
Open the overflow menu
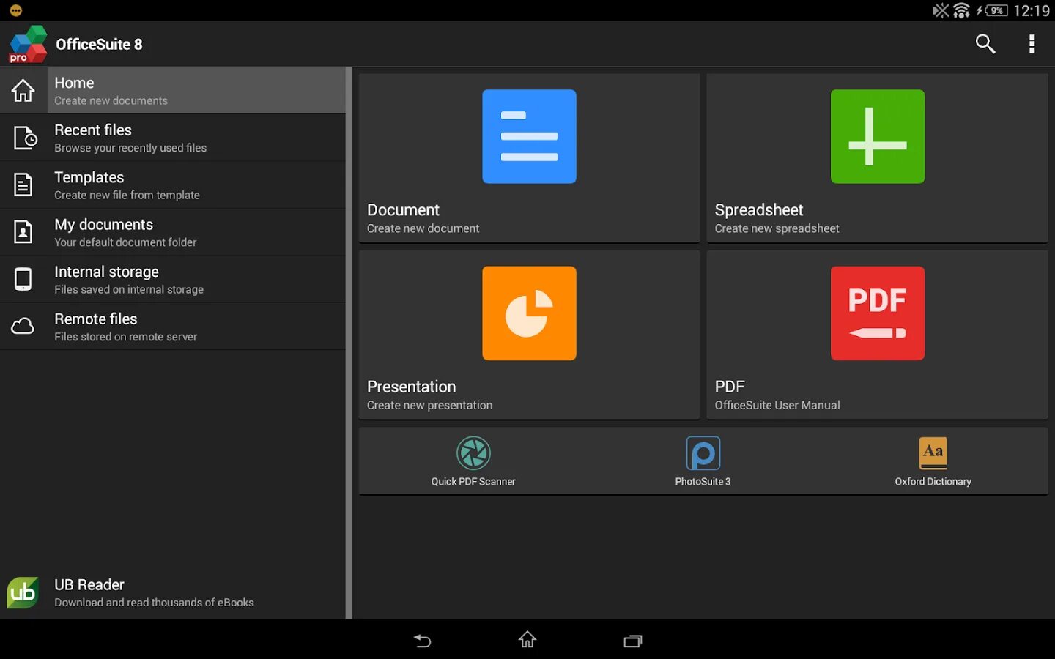[1032, 43]
